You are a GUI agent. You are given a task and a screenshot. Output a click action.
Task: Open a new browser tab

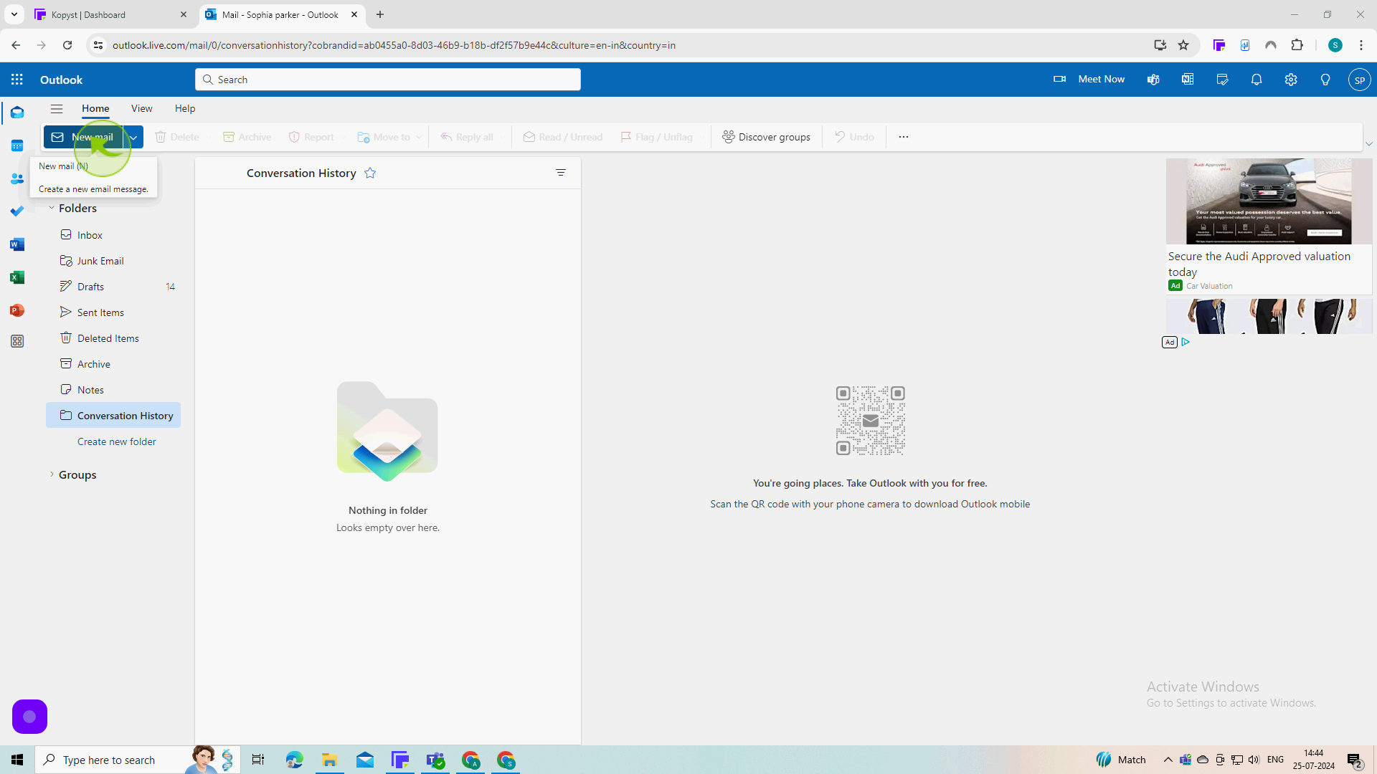(x=380, y=14)
